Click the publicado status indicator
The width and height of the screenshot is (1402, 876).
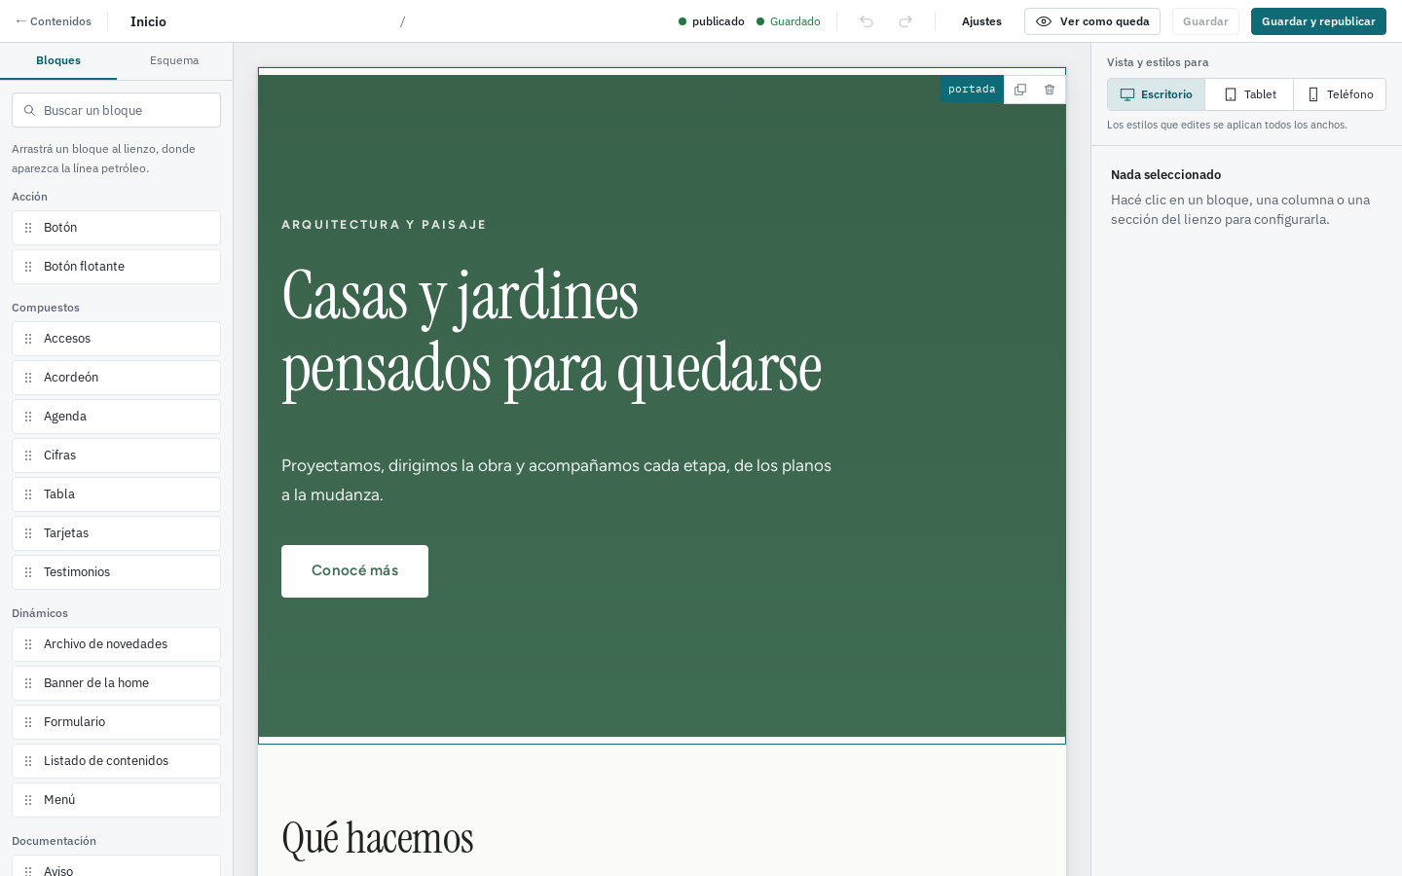712,21
